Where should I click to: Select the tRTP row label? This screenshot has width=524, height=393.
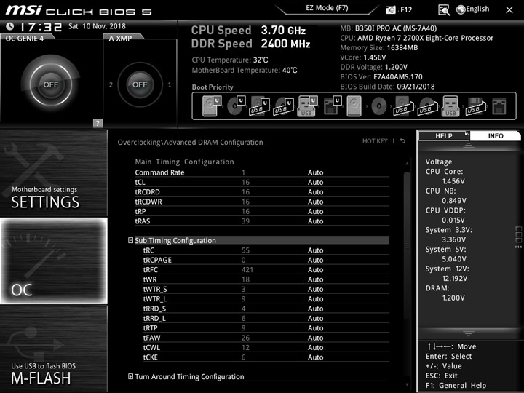[150, 328]
